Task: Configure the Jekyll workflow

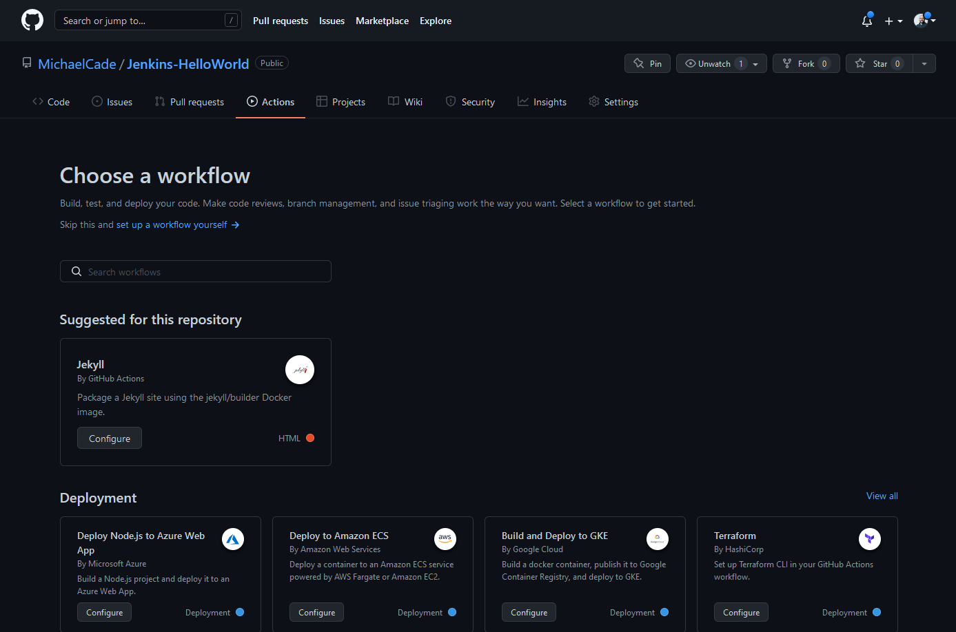Action: [110, 439]
